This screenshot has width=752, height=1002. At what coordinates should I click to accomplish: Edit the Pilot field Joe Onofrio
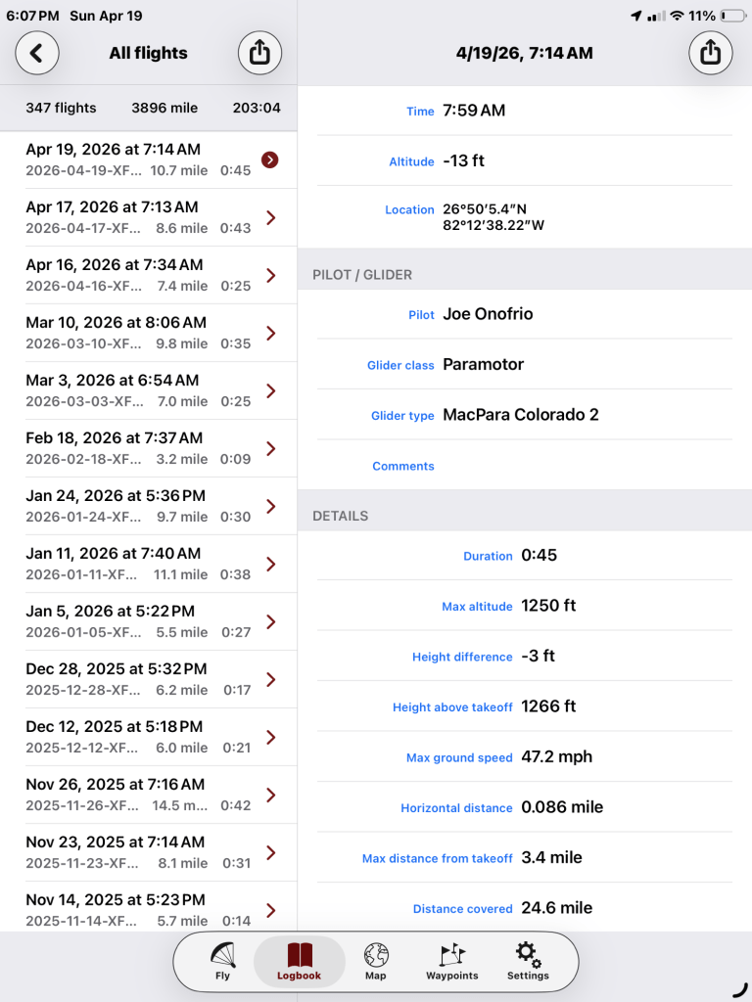click(488, 314)
